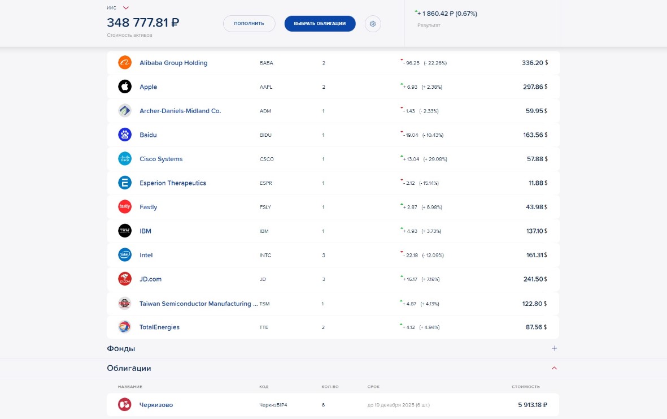This screenshot has width=667, height=419.
Task: Open the Intel stock link
Action: (146, 255)
